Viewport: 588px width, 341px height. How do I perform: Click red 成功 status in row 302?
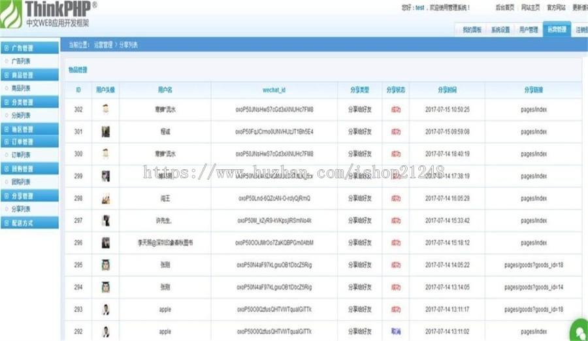point(396,110)
